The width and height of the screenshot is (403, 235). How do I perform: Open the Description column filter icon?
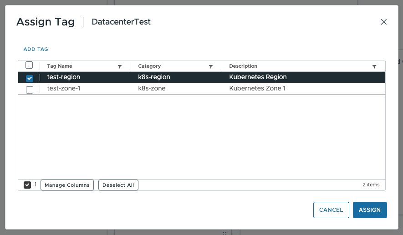tap(374, 66)
